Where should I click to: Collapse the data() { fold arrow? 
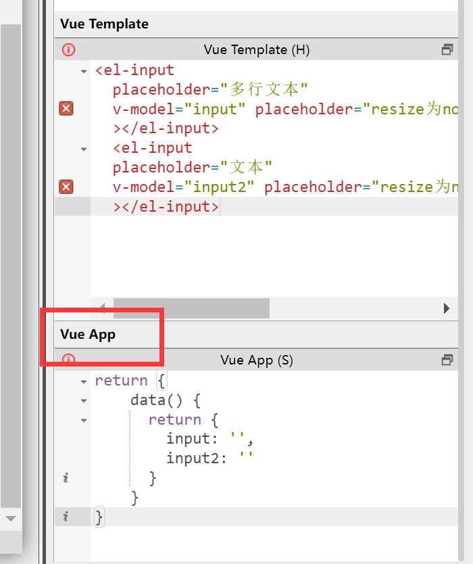click(84, 401)
